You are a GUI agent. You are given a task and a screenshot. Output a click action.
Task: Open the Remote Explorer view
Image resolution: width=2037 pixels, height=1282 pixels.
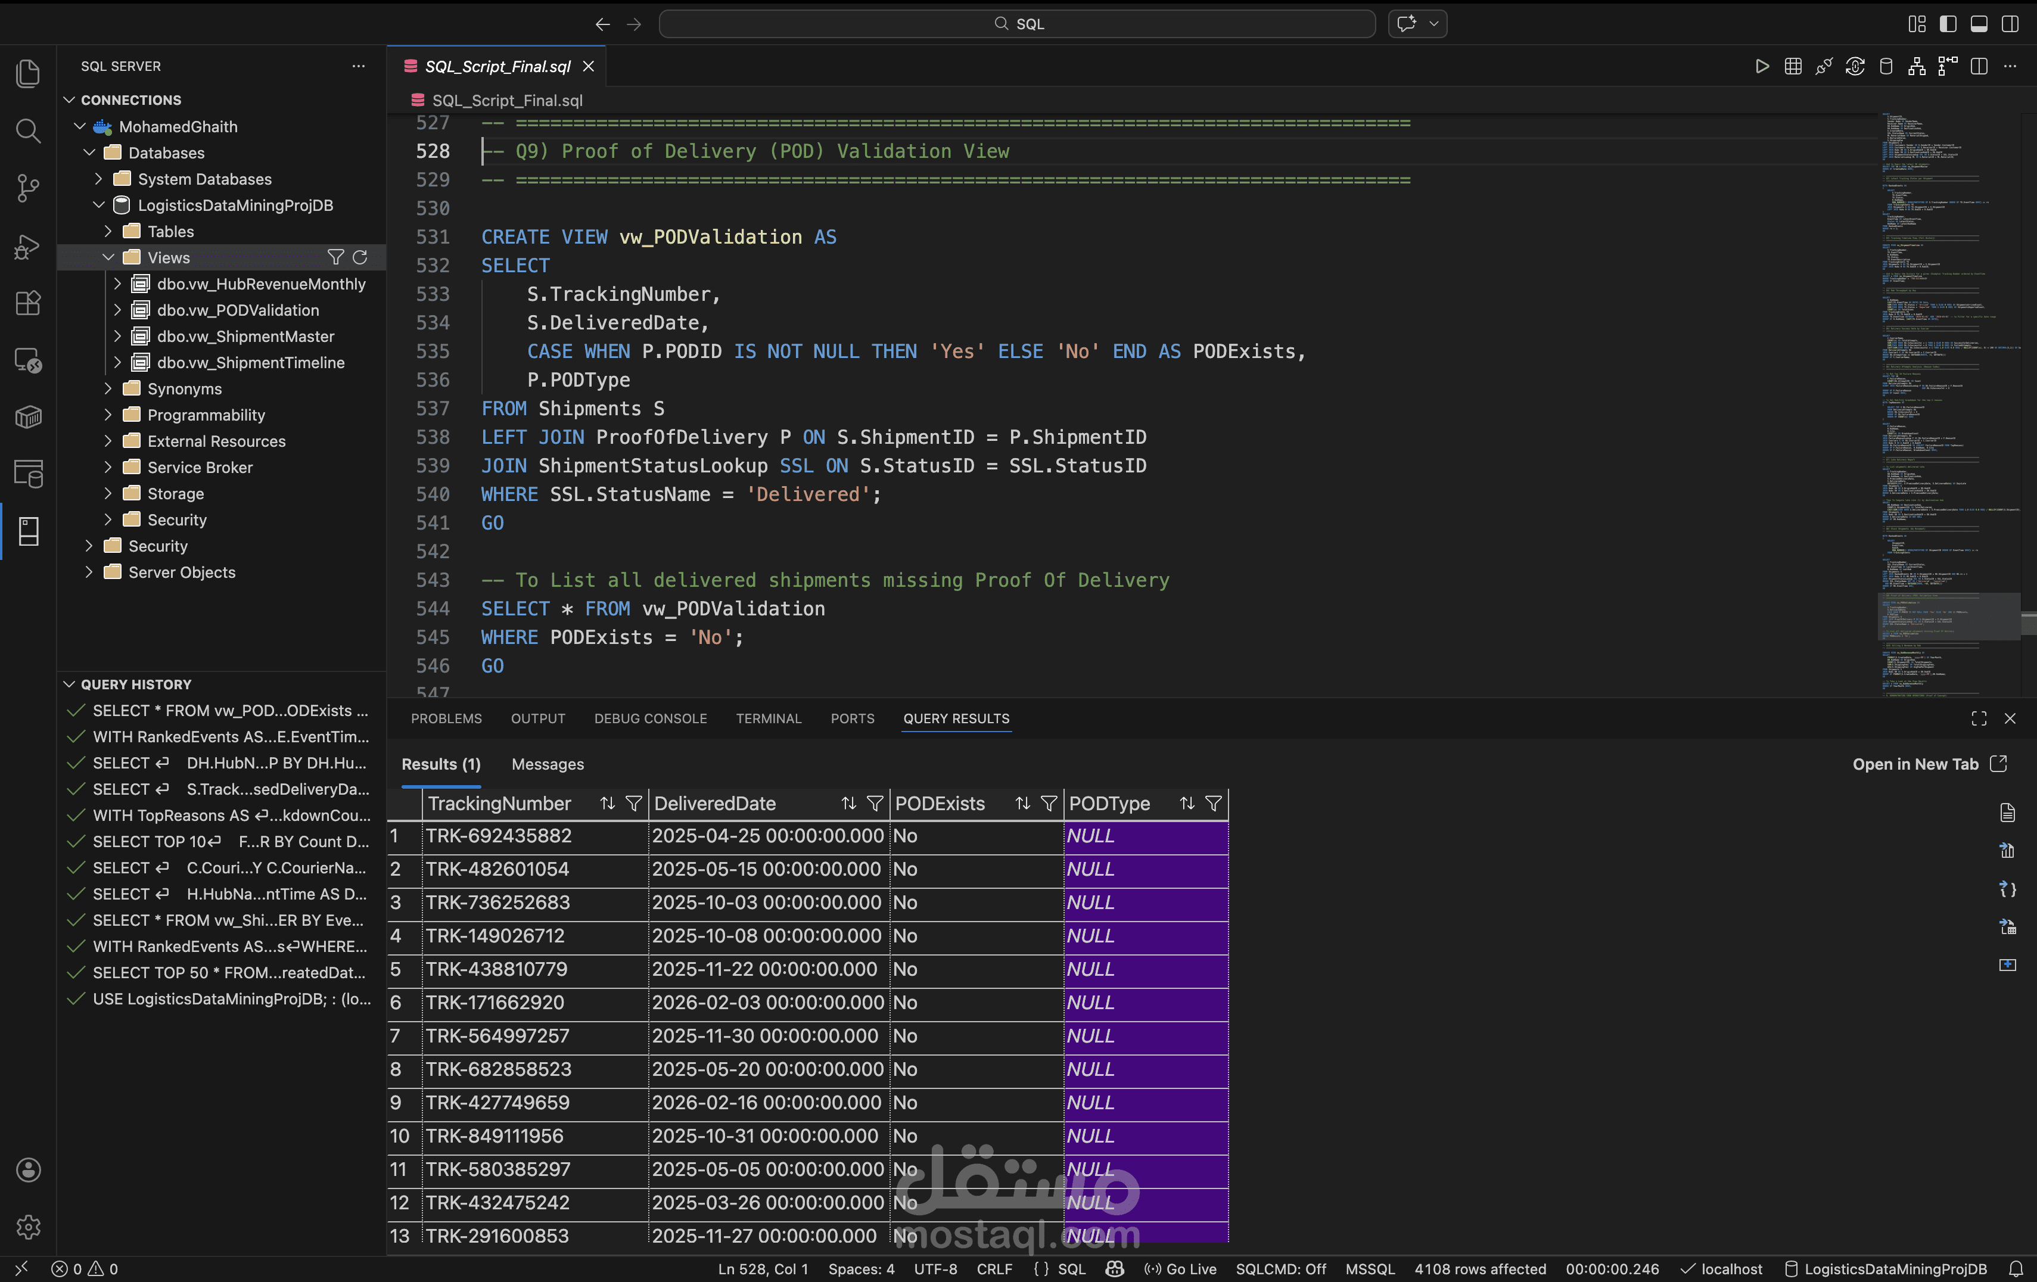click(x=28, y=360)
